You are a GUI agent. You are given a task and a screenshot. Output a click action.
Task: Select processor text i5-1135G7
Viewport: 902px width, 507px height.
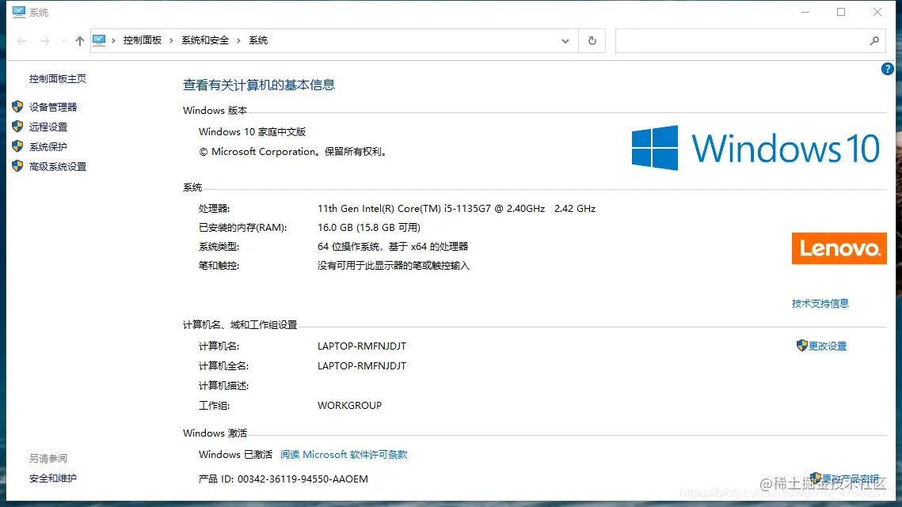(468, 209)
